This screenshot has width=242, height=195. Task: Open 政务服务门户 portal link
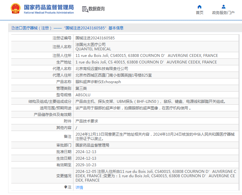223,12
